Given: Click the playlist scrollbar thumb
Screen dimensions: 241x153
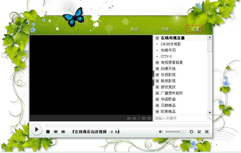Looking at the screenshot, I should [x=210, y=45].
